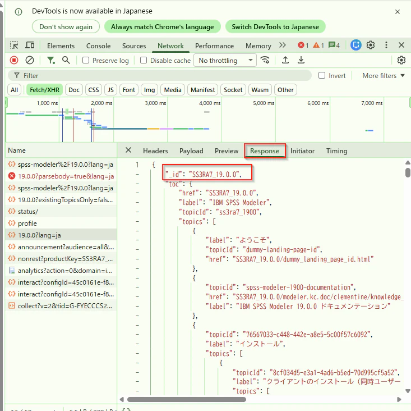The height and width of the screenshot is (411, 411).
Task: Select the status/ request row
Action: coord(61,212)
